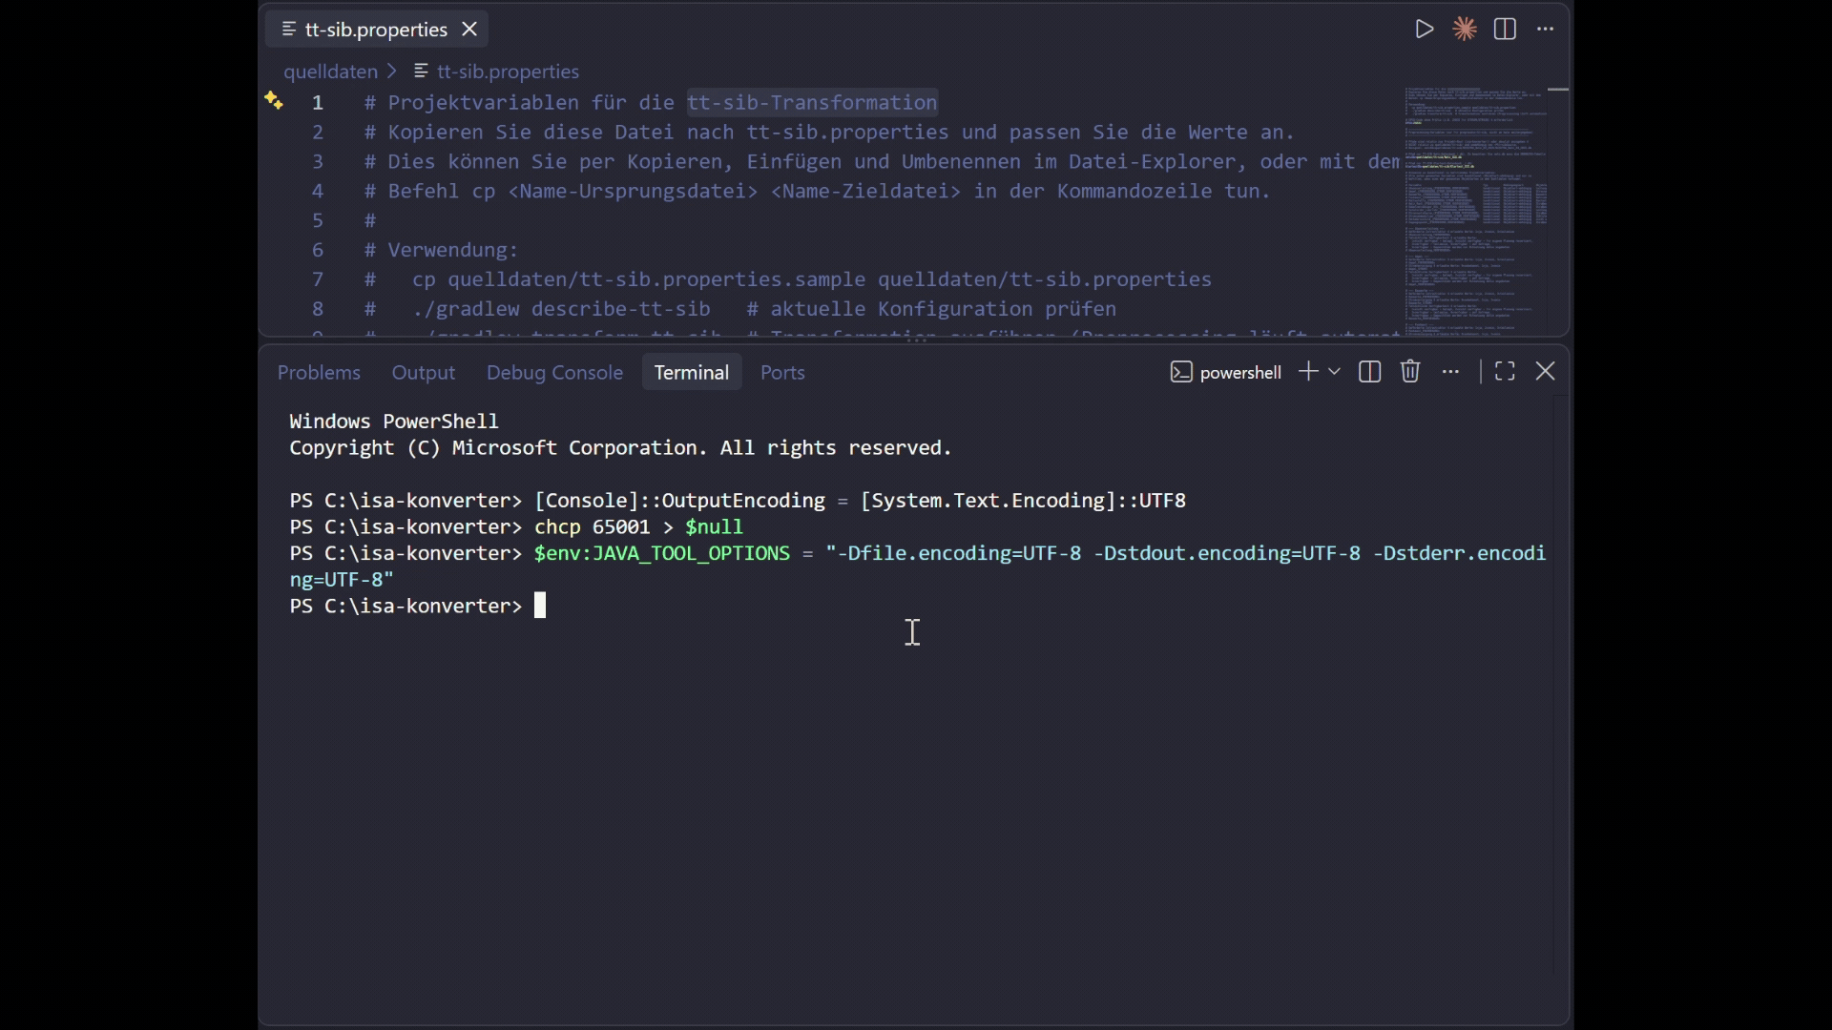Split the editor to the right

click(1505, 30)
